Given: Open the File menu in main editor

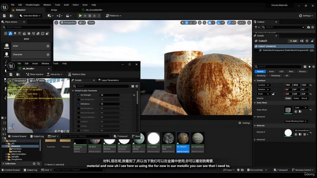Looking at the screenshot, I should tap(13, 5).
